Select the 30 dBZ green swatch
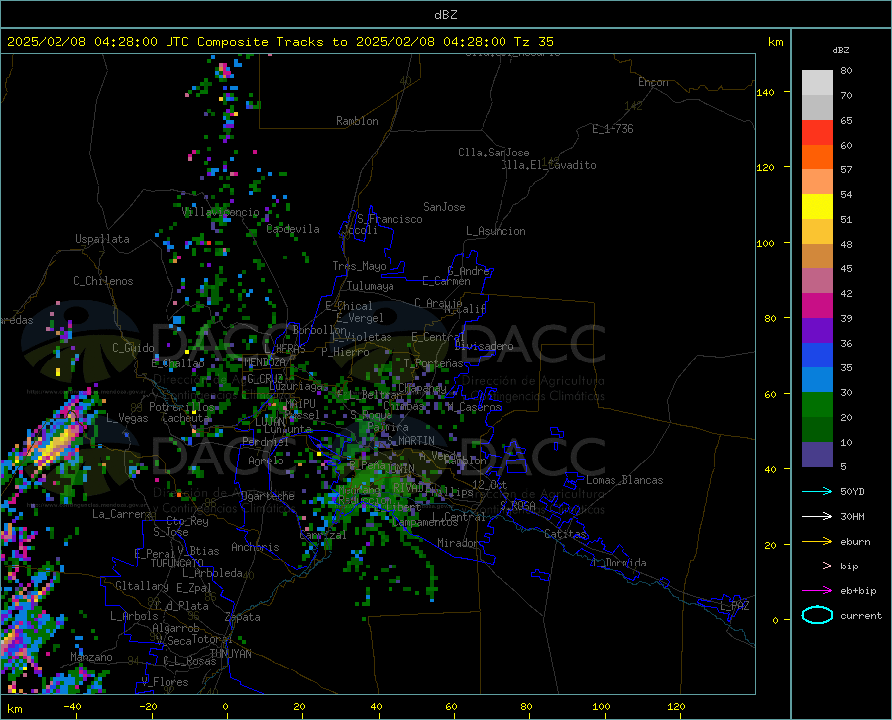Image resolution: width=892 pixels, height=720 pixels. point(817,405)
